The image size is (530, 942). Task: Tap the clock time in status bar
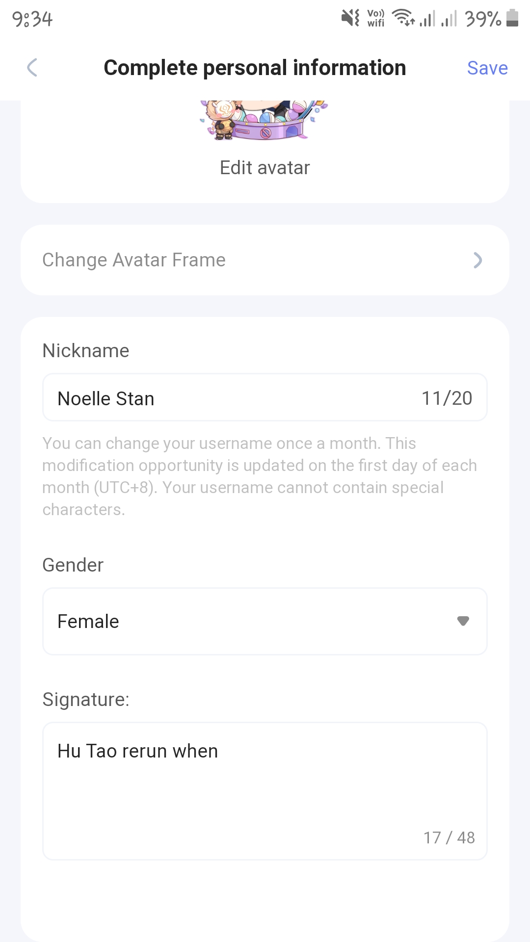[x=32, y=19]
